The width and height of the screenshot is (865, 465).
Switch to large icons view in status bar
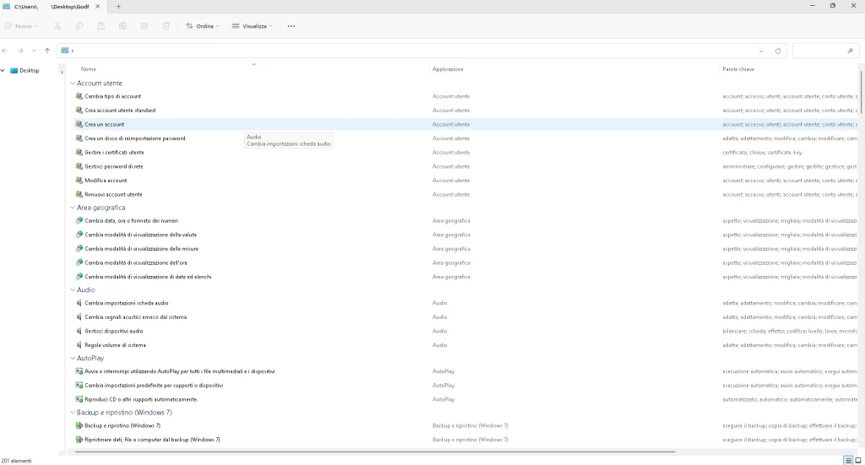point(858,461)
